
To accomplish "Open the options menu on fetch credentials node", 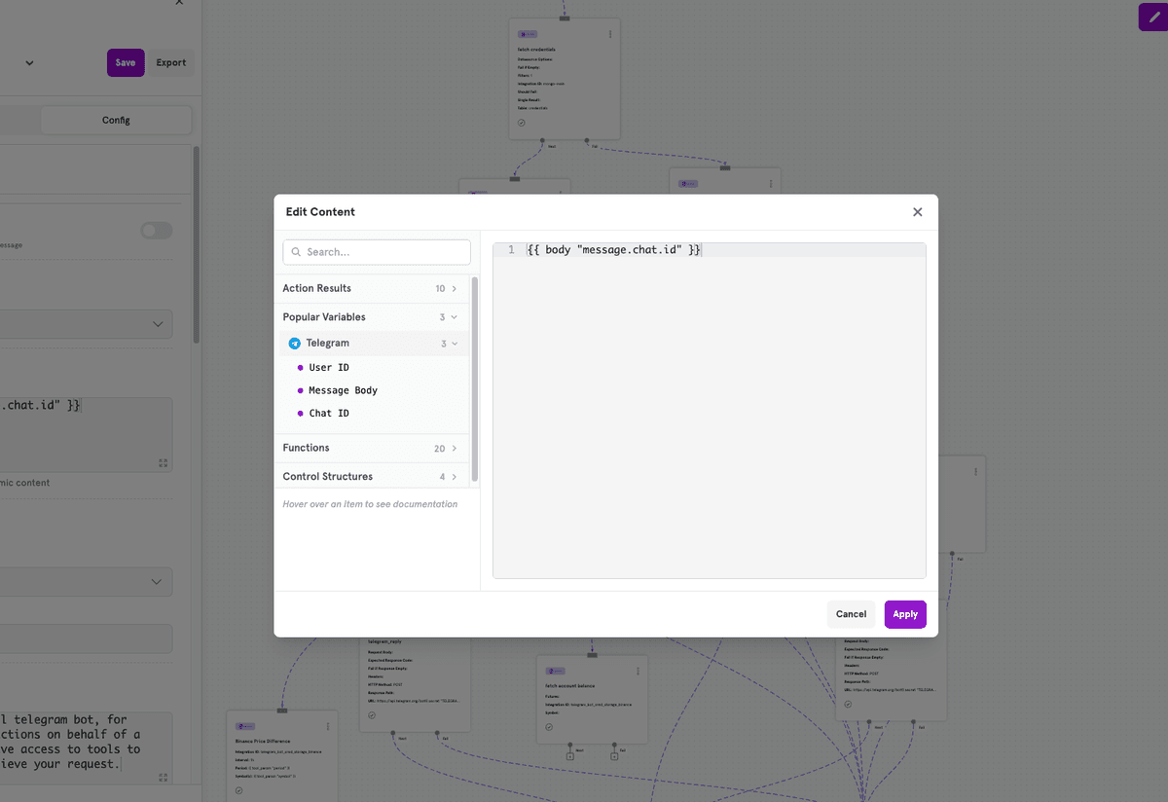I will pyautogui.click(x=610, y=33).
